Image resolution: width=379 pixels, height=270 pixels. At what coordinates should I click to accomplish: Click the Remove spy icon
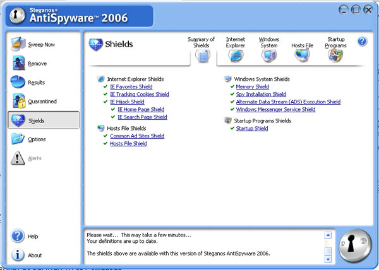click(x=18, y=63)
